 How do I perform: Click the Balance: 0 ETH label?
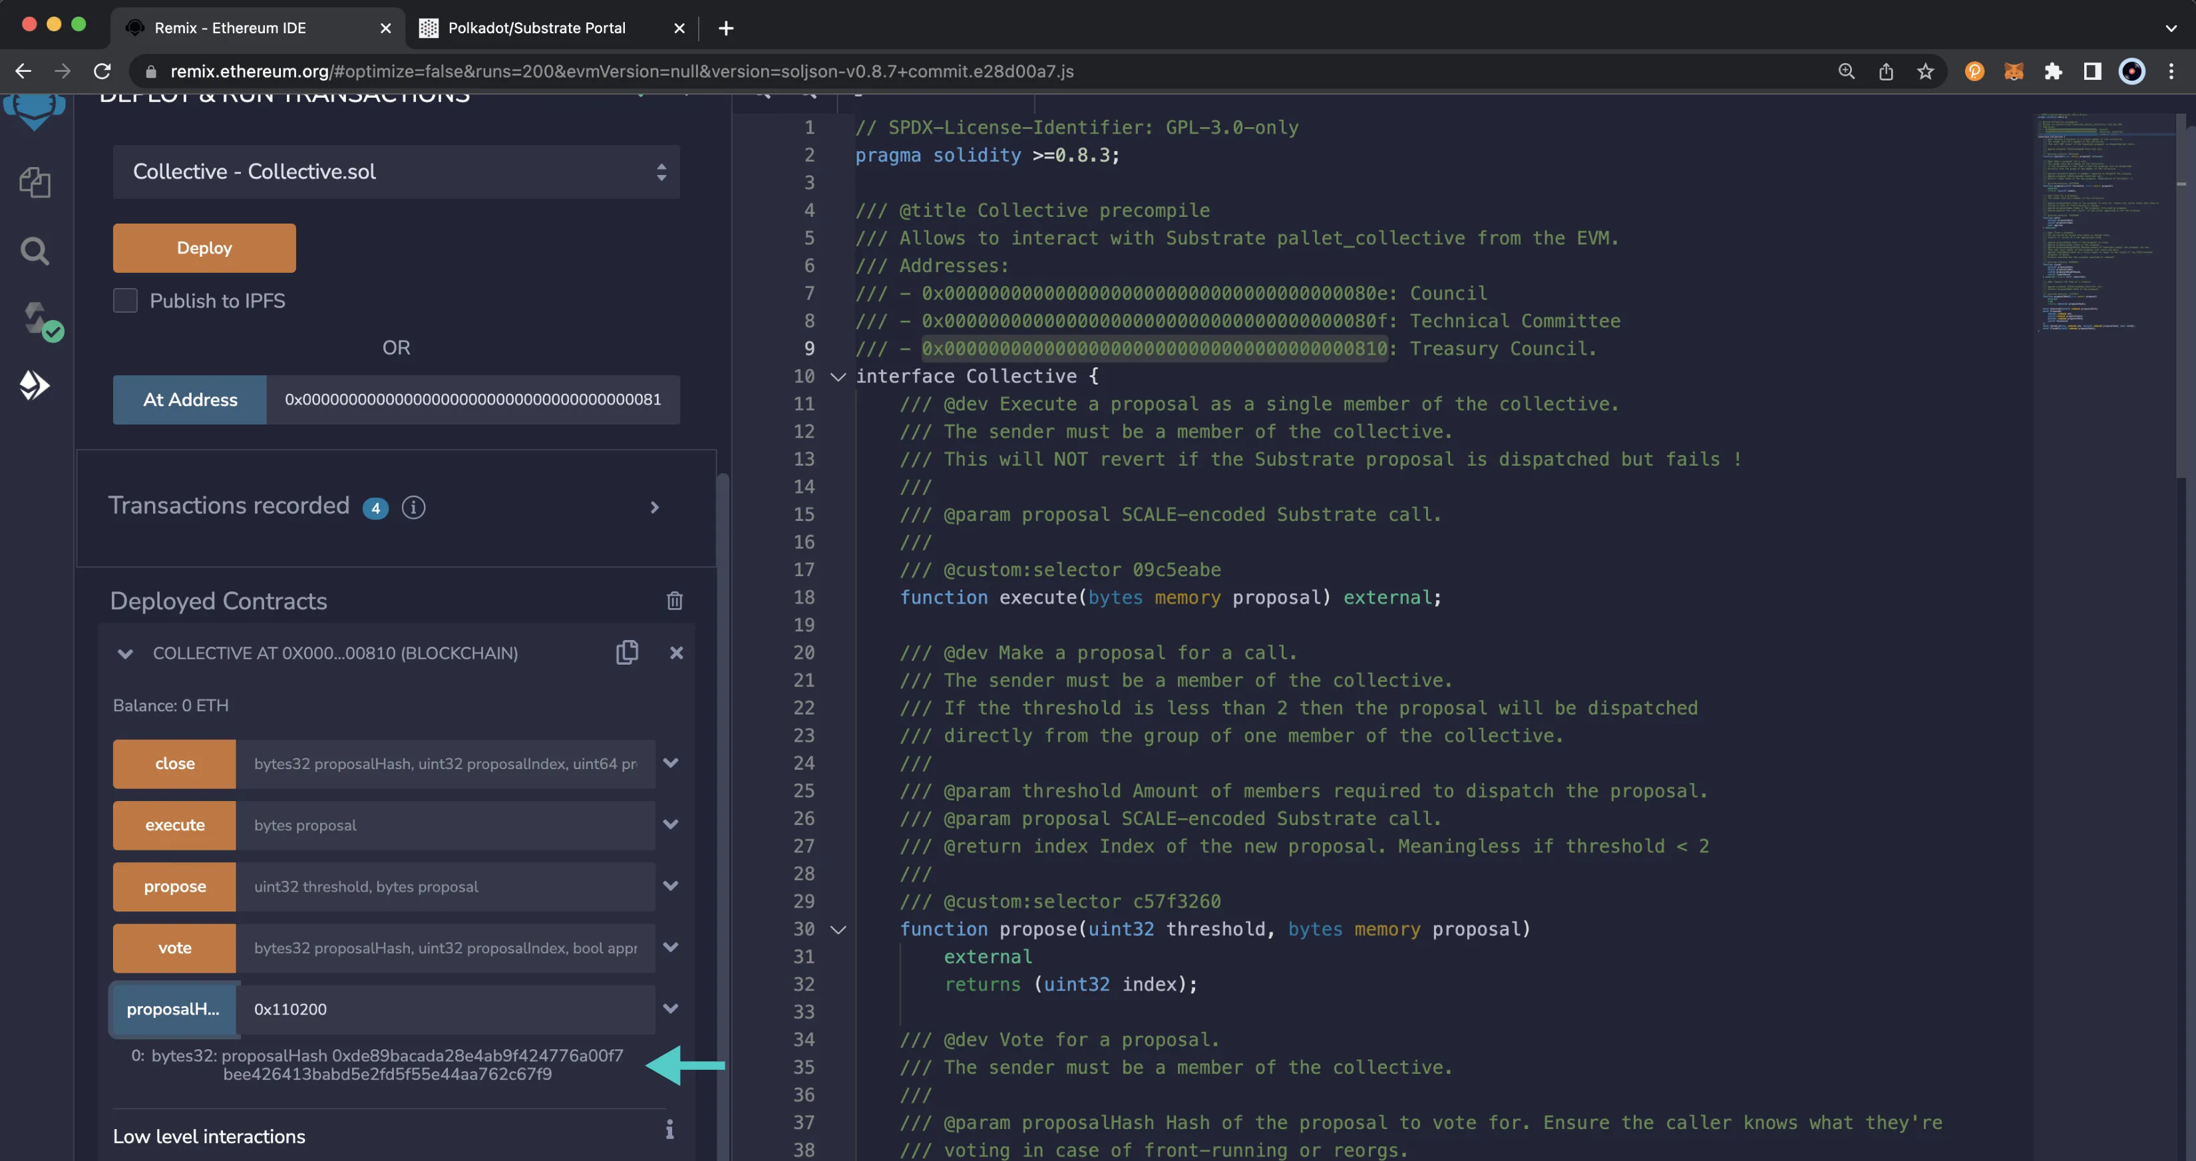point(170,705)
